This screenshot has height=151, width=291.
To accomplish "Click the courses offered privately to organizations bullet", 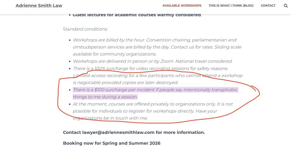I will [153, 111].
